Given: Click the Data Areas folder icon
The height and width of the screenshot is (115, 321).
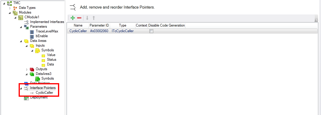Looking at the screenshot, I should click(26, 41).
